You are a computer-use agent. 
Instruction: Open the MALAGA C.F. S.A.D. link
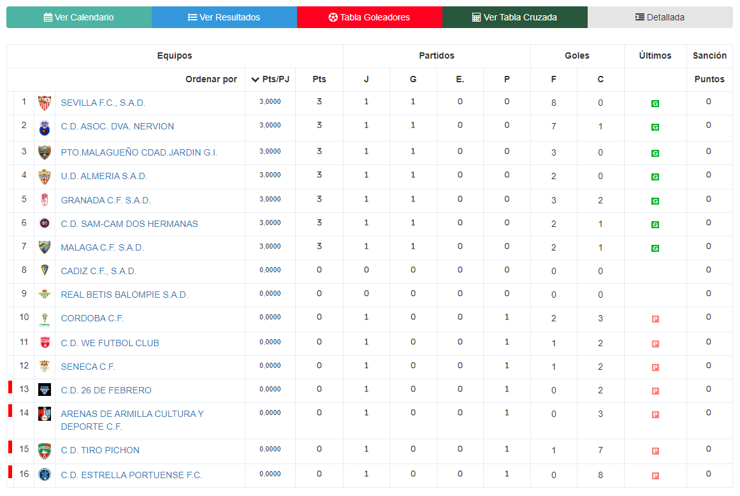103,247
